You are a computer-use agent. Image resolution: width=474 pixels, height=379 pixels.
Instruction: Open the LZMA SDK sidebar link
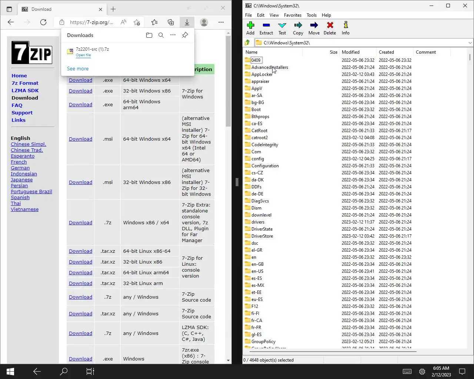(x=25, y=90)
